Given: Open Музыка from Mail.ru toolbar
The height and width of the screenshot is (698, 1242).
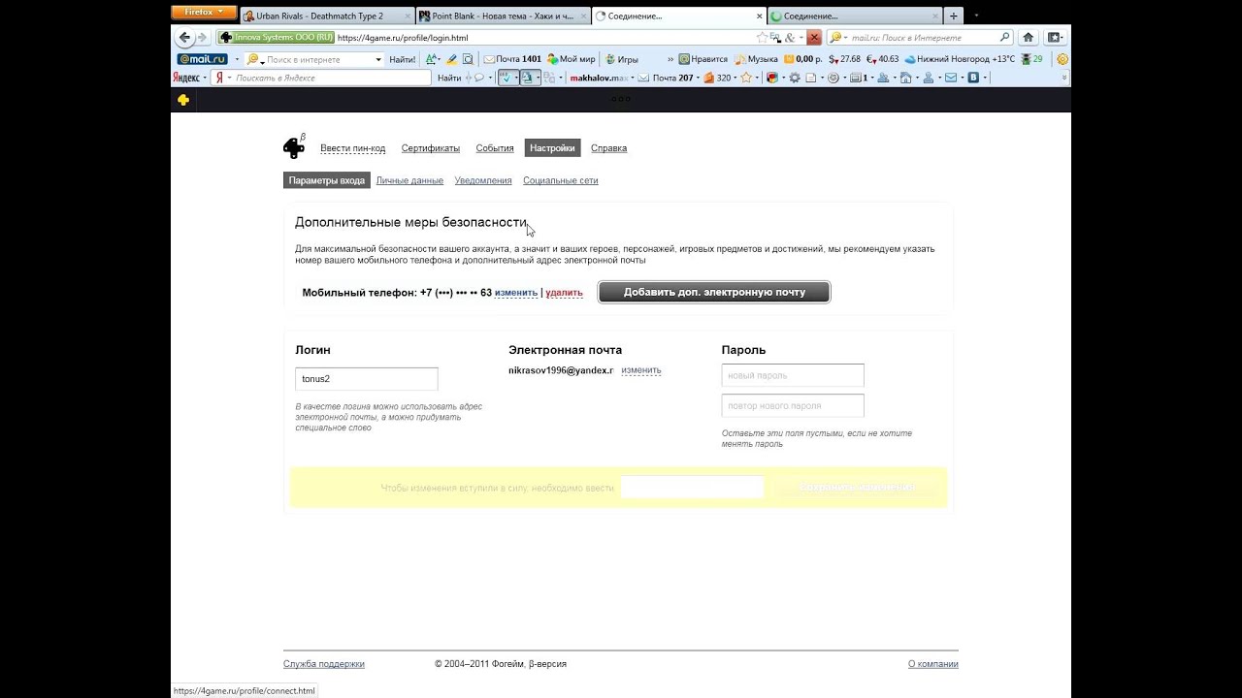Looking at the screenshot, I should (x=756, y=59).
